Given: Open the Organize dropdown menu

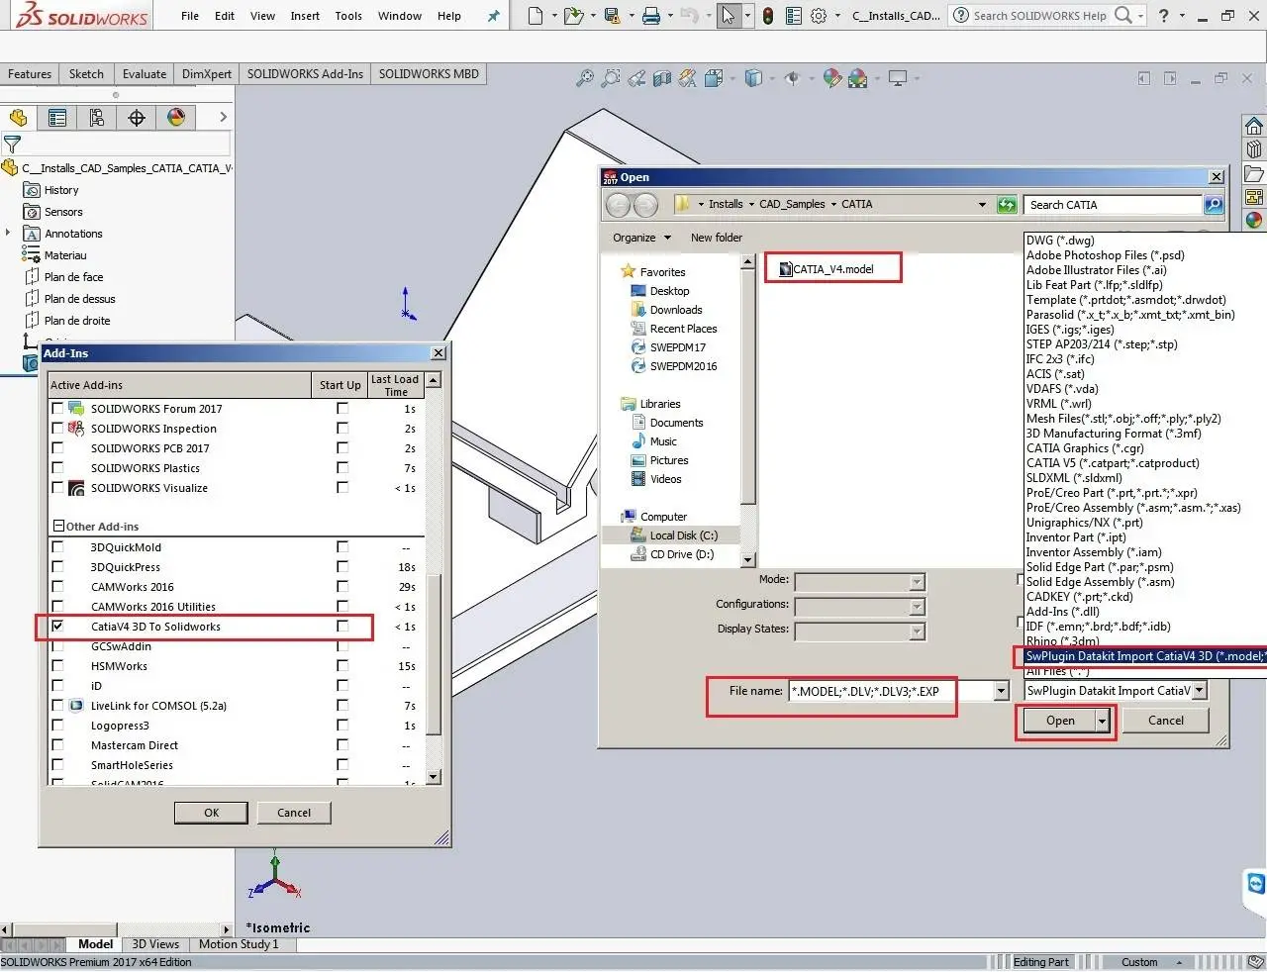Looking at the screenshot, I should (641, 238).
